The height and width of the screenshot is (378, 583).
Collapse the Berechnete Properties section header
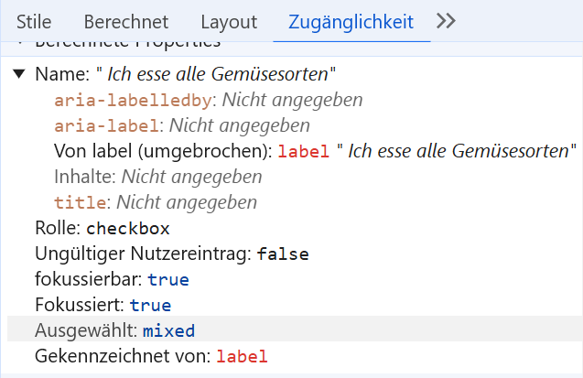pos(128,42)
